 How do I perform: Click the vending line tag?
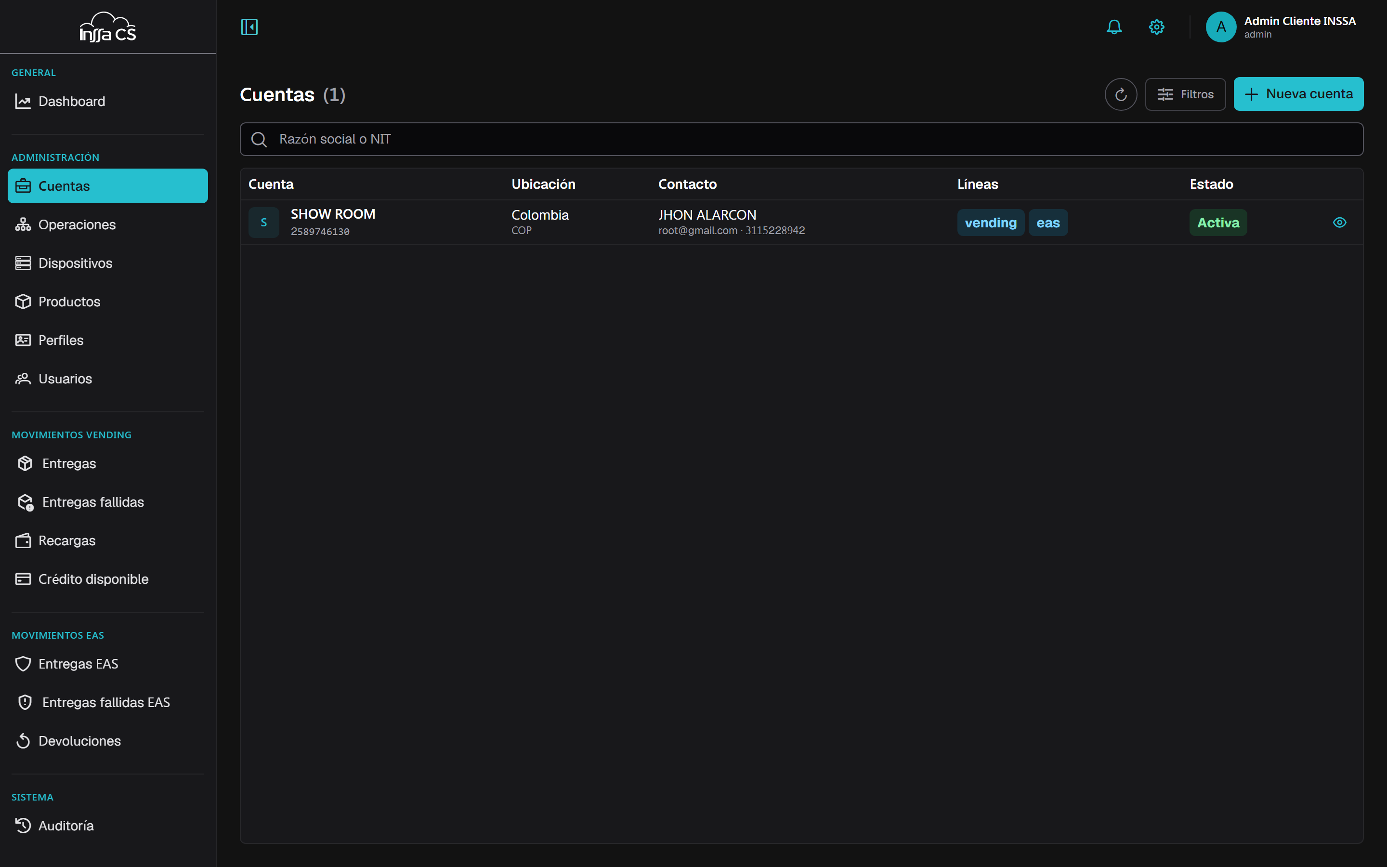tap(990, 223)
